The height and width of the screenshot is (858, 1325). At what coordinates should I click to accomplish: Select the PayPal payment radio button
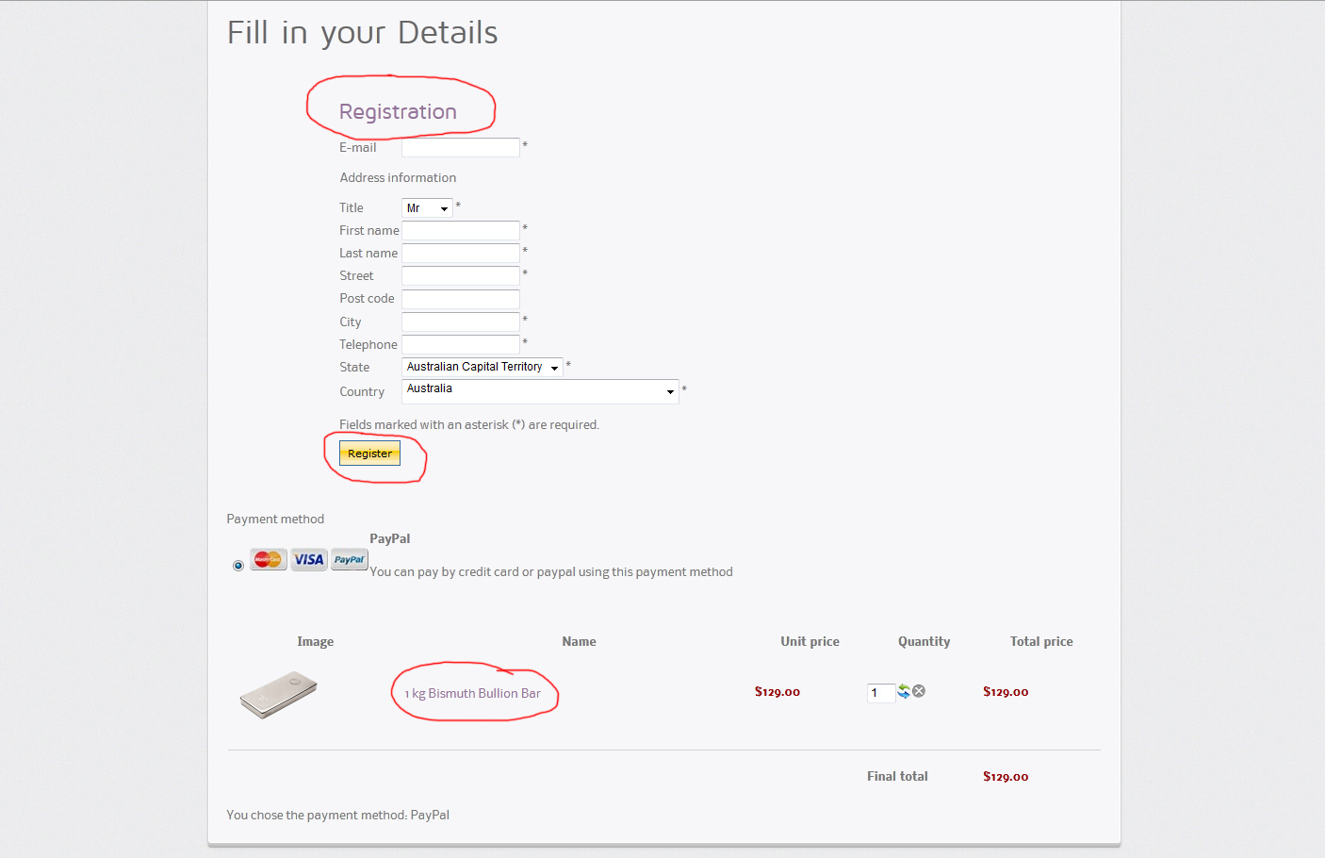pos(238,566)
